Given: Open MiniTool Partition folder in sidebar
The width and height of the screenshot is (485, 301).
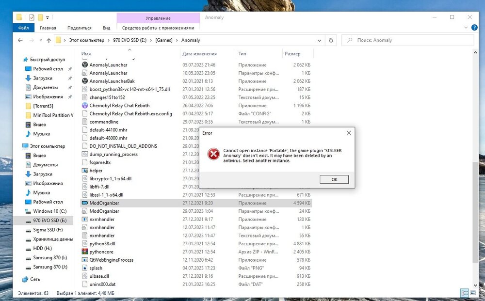Looking at the screenshot, I should [53, 115].
